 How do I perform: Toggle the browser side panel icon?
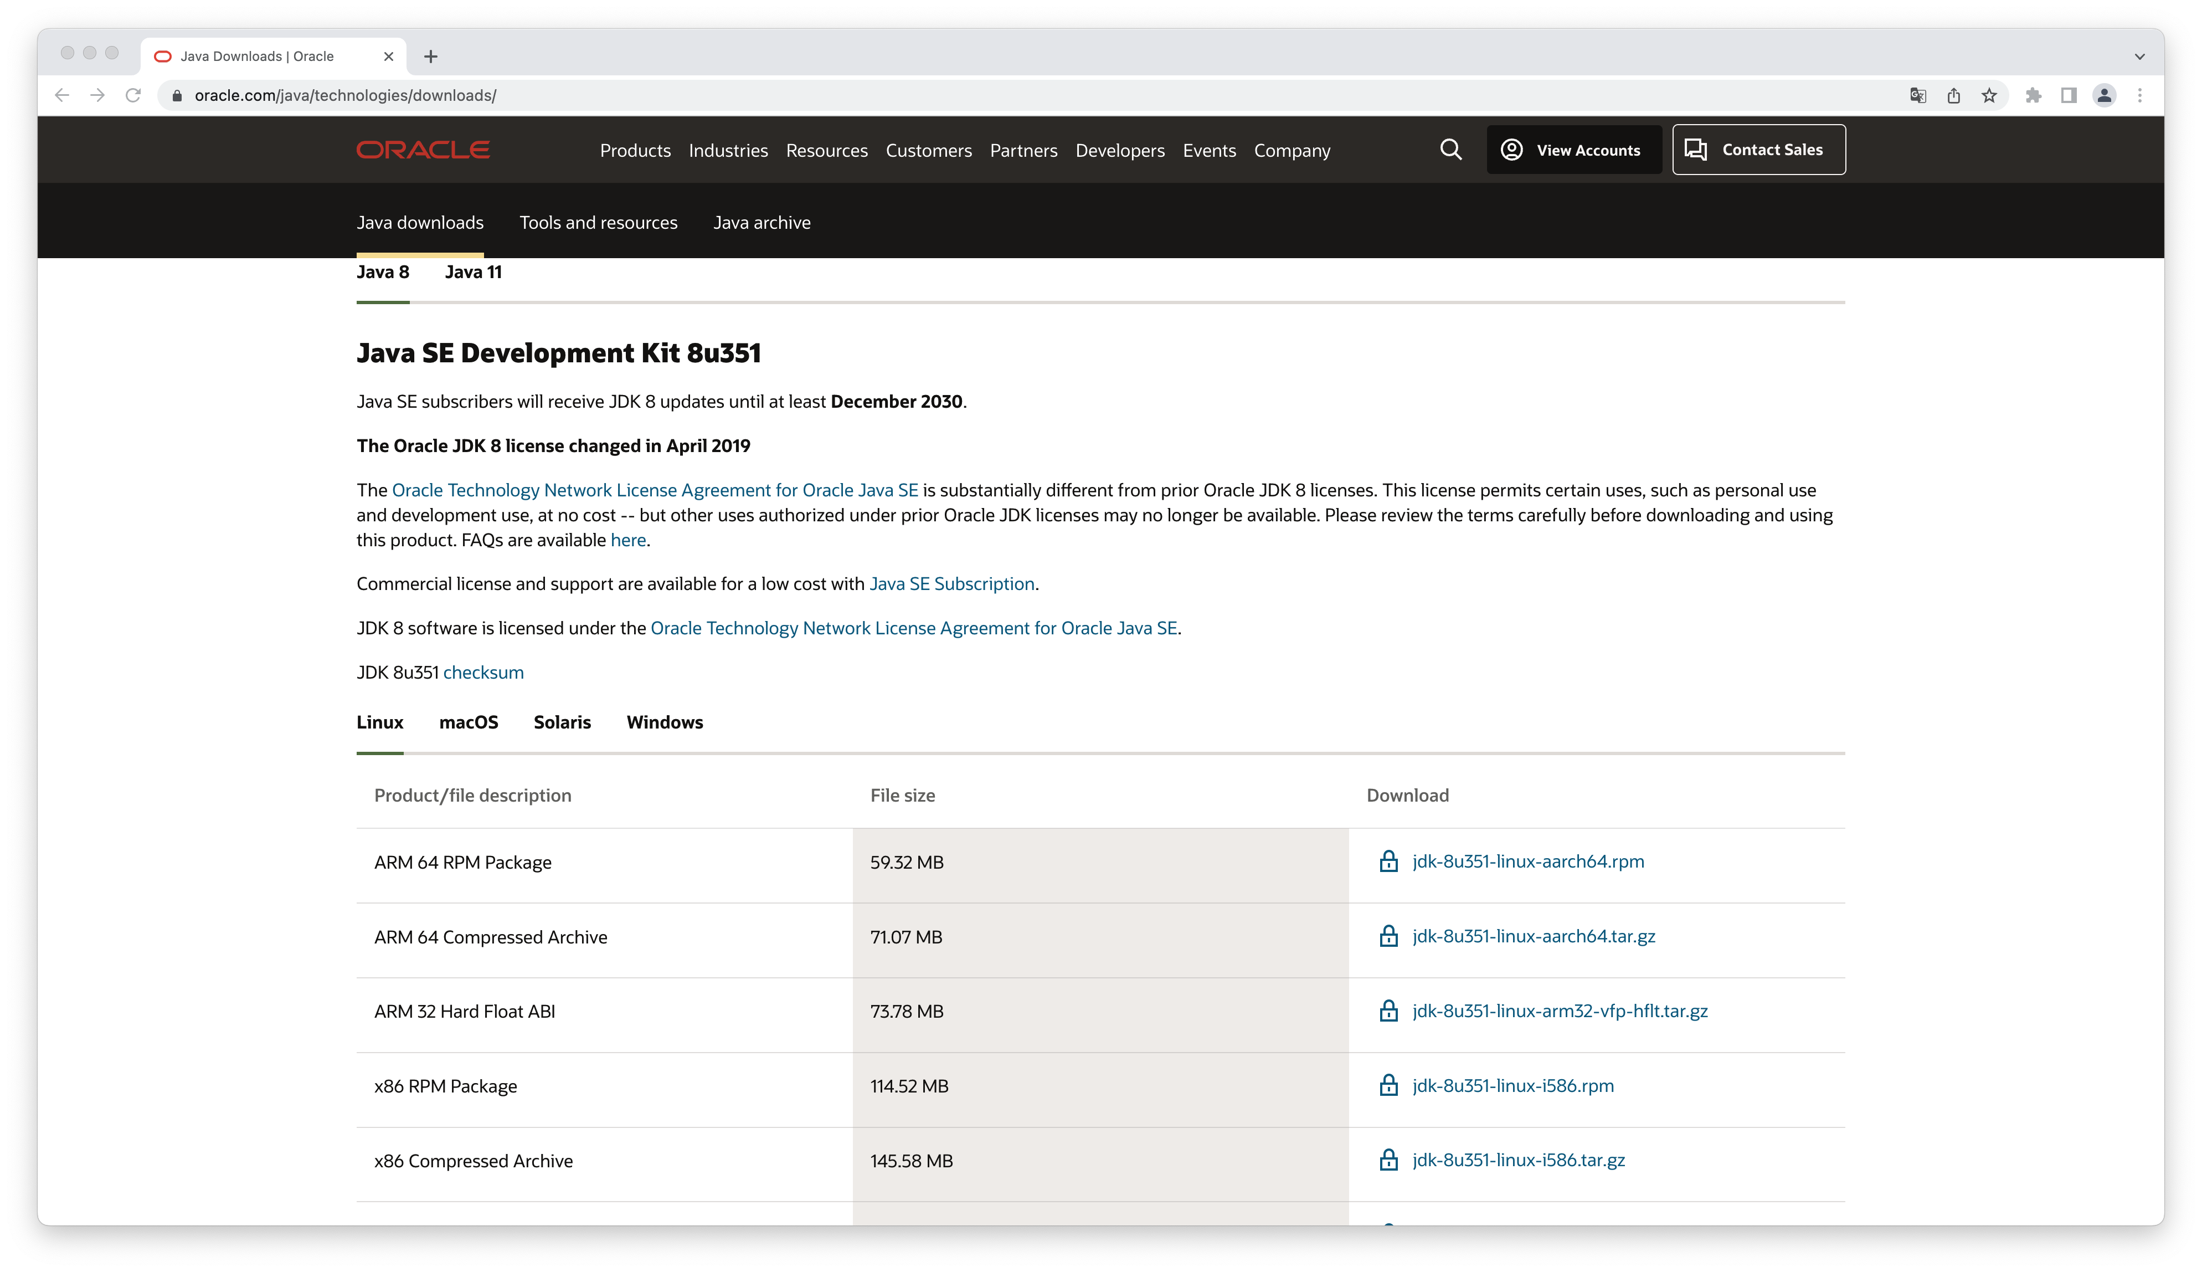click(2069, 95)
